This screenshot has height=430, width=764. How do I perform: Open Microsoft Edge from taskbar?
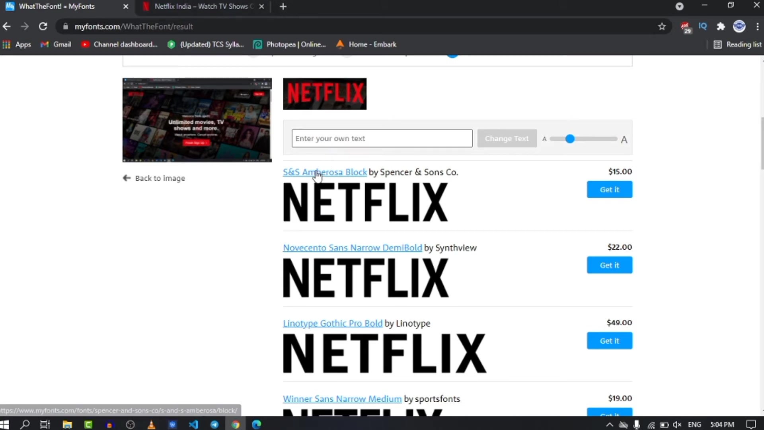tap(257, 424)
